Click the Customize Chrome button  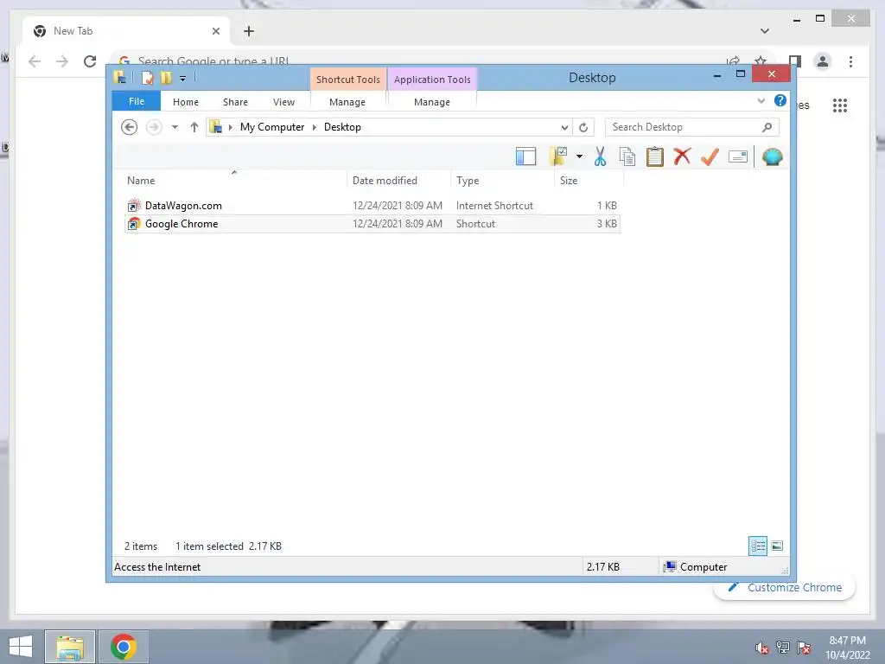point(785,588)
